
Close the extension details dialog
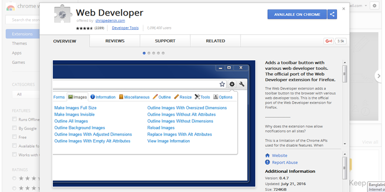point(343,9)
